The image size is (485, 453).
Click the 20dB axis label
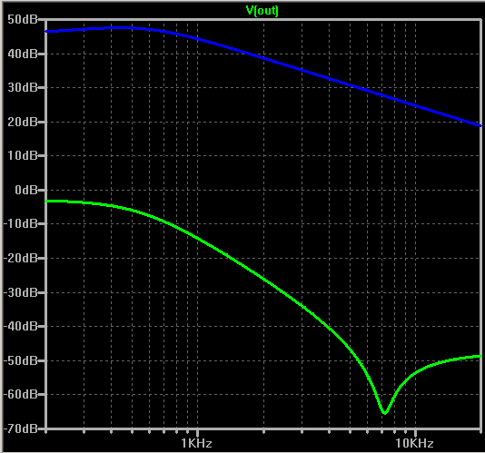(23, 122)
